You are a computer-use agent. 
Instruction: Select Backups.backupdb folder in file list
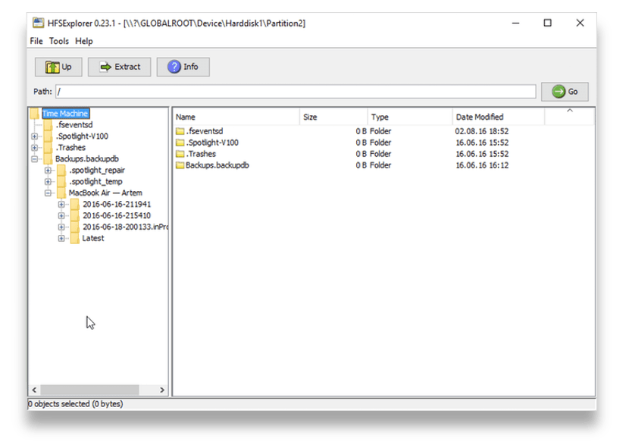click(x=217, y=165)
